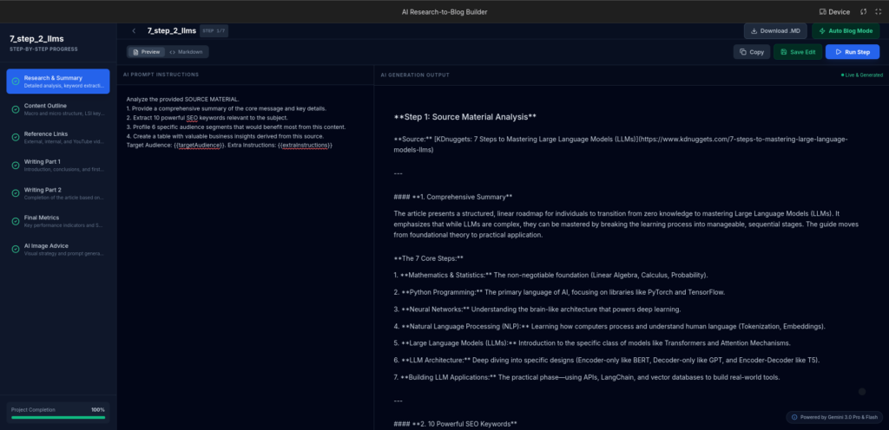Image resolution: width=889 pixels, height=430 pixels.
Task: Click the {{targetAudience}} placeholder in prompt
Action: point(198,146)
